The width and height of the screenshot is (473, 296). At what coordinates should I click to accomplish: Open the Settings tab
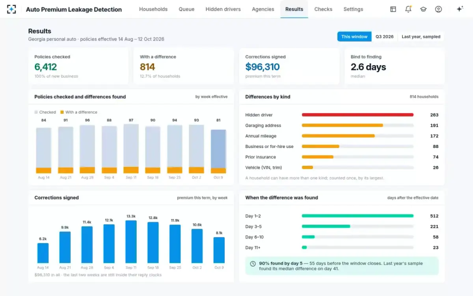pos(353,9)
